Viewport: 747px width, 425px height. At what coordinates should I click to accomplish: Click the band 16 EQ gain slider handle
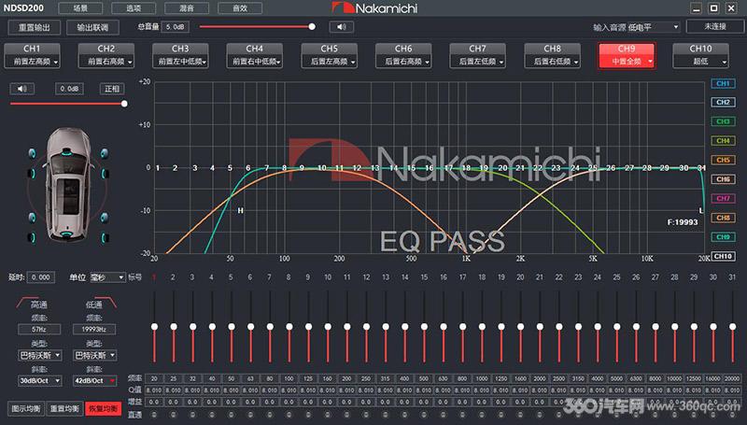(x=444, y=326)
